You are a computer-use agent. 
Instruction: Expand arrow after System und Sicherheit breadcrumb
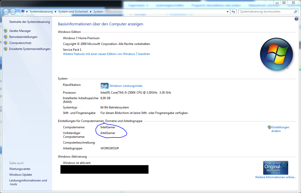tap(91, 12)
